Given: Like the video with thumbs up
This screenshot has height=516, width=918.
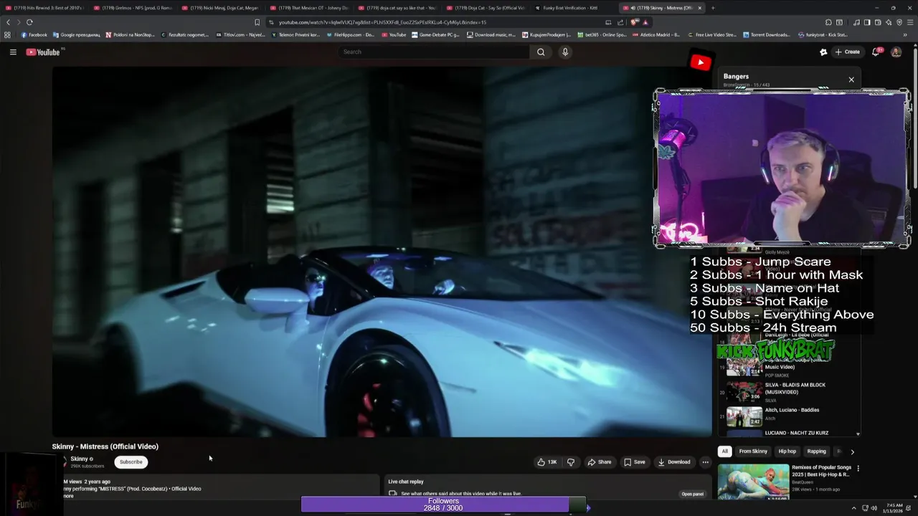Looking at the screenshot, I should [x=547, y=462].
